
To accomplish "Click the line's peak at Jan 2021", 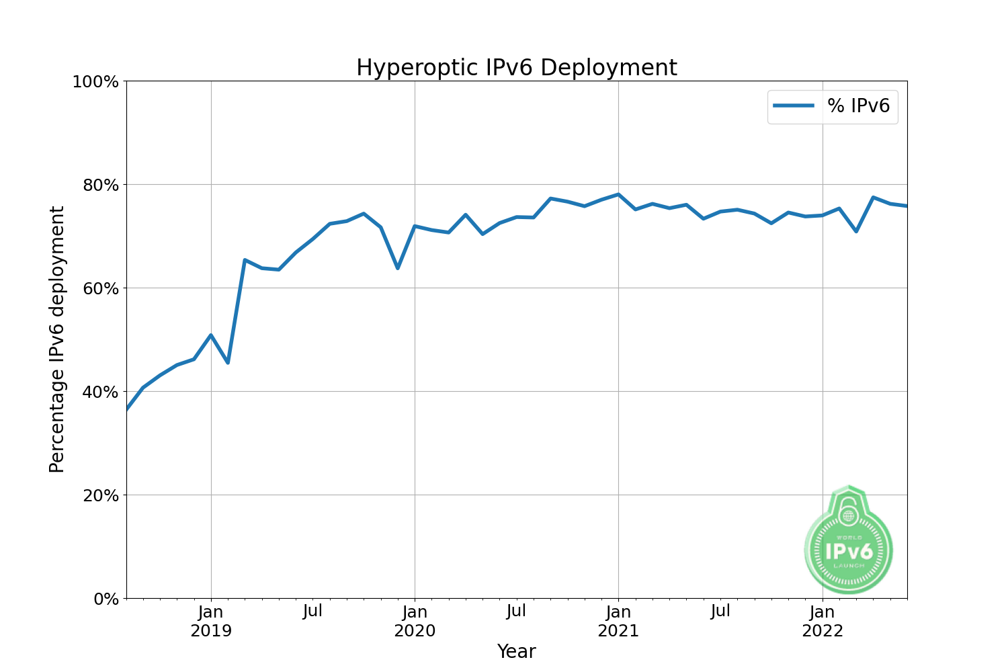I will pyautogui.click(x=618, y=194).
